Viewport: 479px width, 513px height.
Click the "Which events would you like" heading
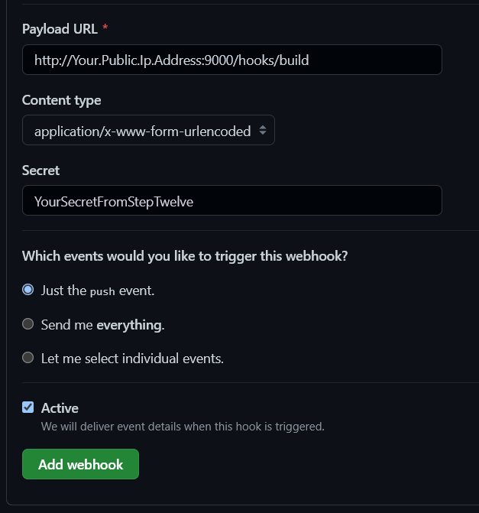pos(185,256)
